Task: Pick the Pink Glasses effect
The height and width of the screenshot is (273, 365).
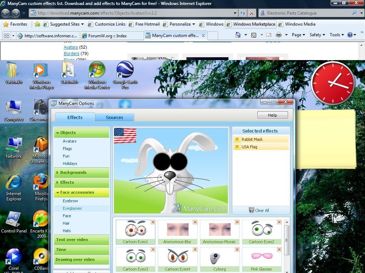Action: point(261,257)
